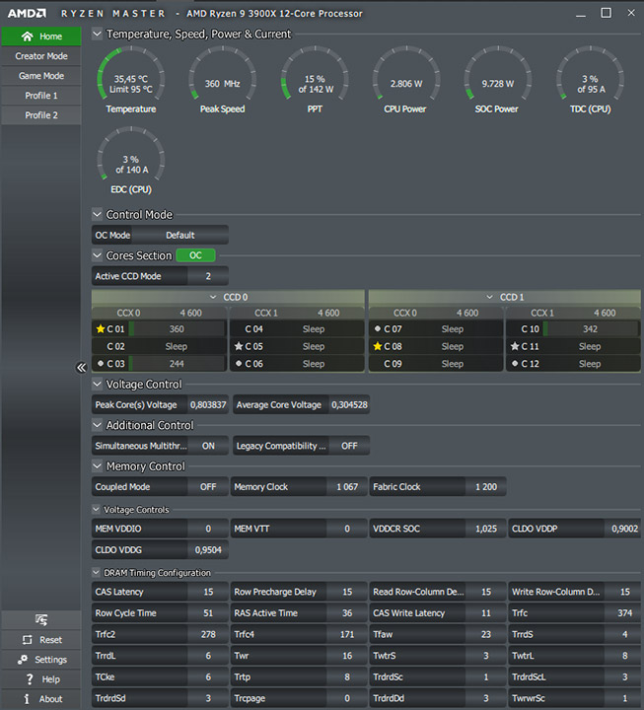The height and width of the screenshot is (710, 644).
Task: Click the Memory Clock value 1 067
Action: 347,487
